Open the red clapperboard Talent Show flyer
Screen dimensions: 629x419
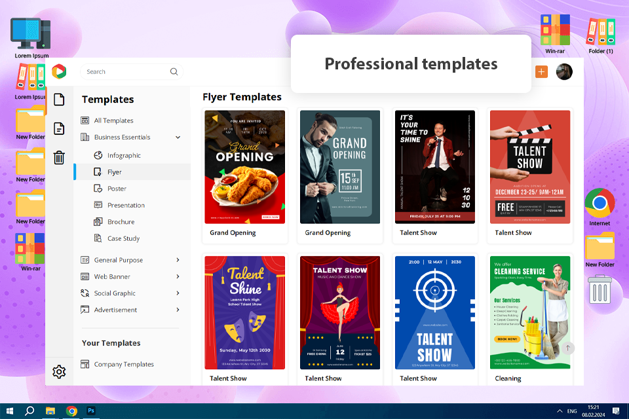click(x=530, y=167)
